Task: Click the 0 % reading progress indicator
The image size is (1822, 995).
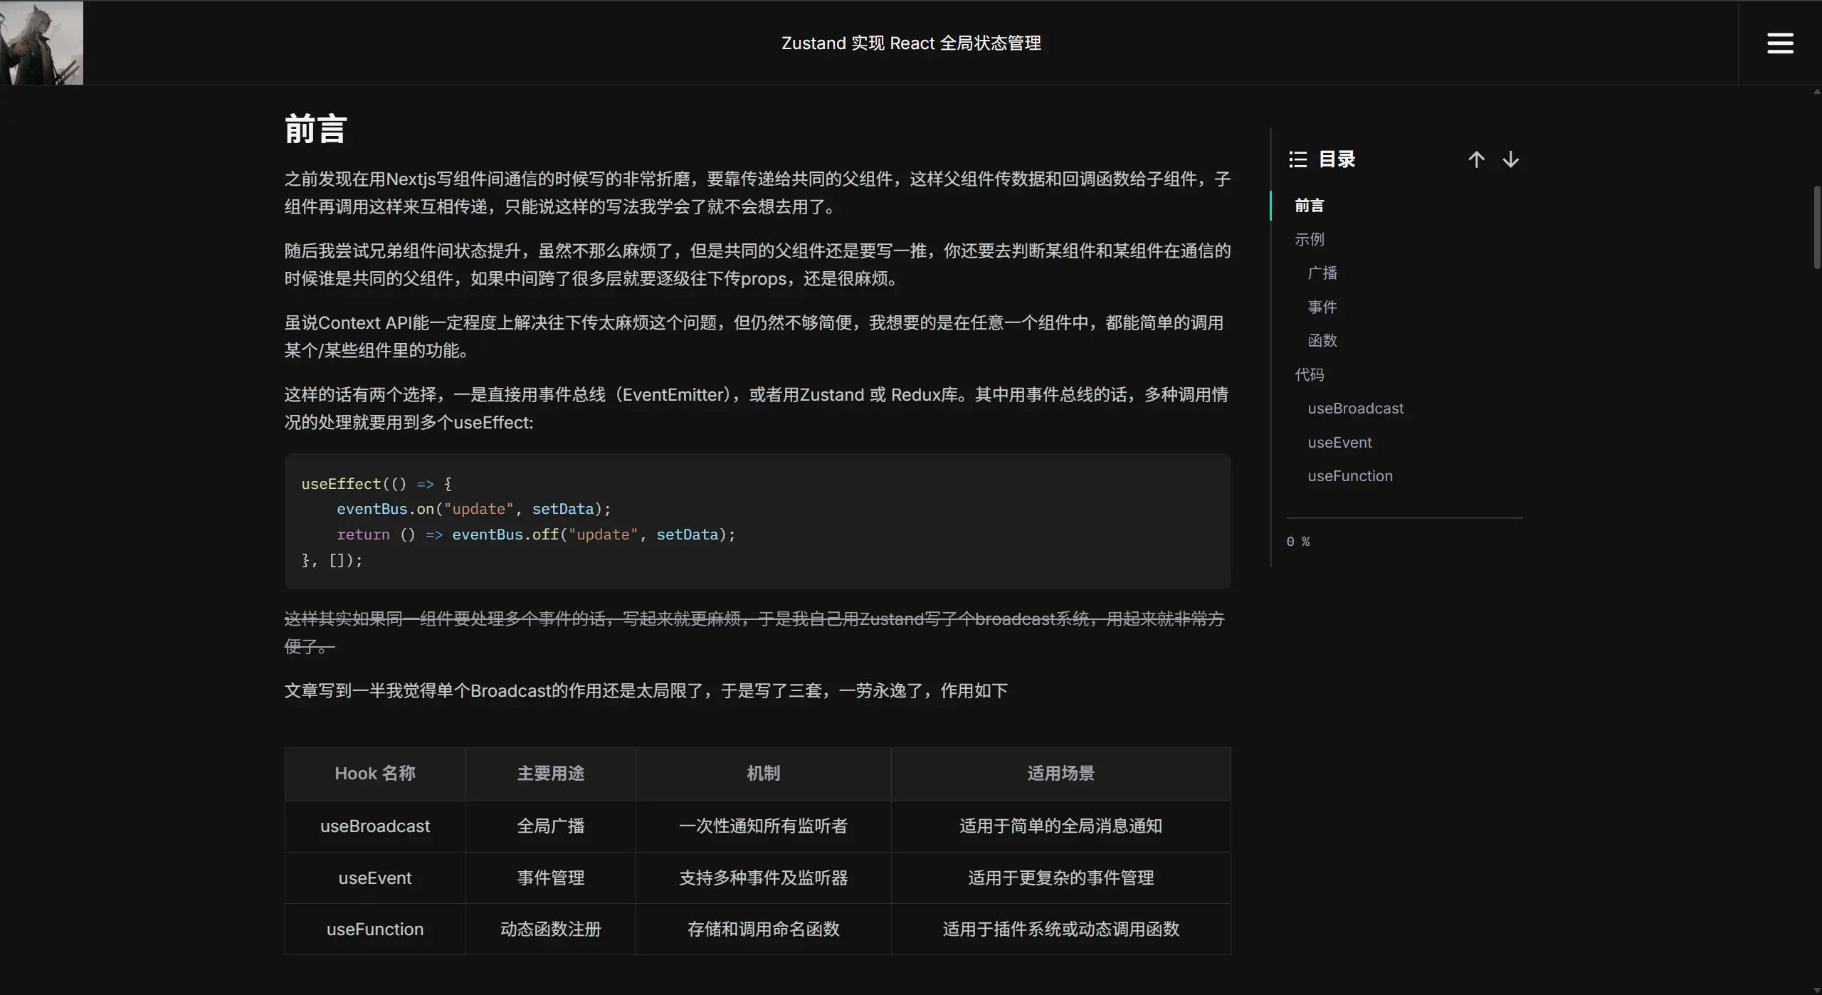Action: click(1297, 542)
